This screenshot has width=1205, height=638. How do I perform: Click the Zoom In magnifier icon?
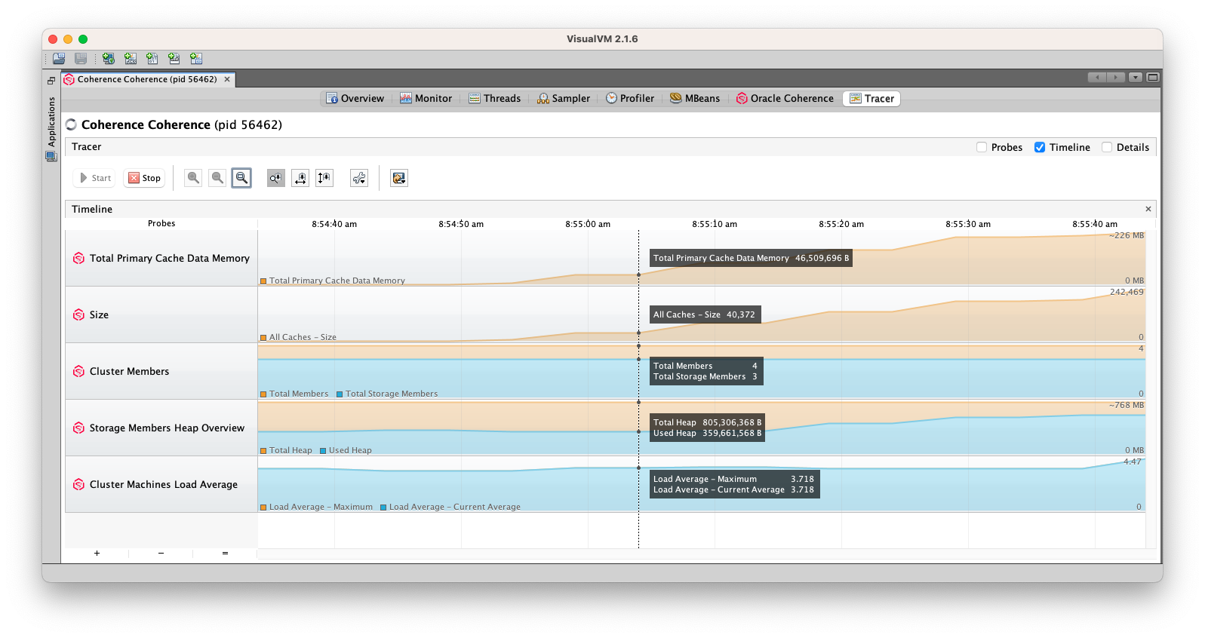193,178
